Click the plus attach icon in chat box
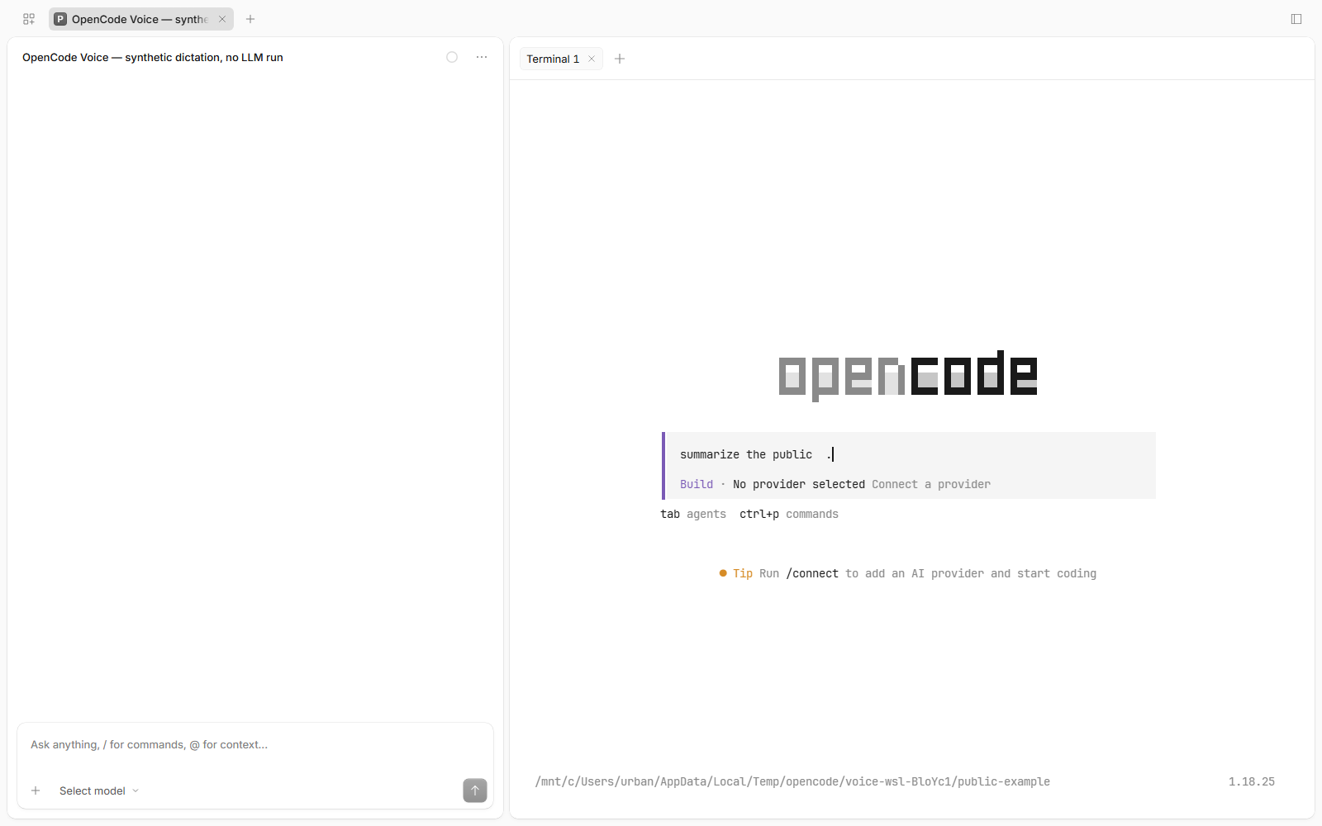Viewport: 1322px width, 826px height. click(36, 790)
